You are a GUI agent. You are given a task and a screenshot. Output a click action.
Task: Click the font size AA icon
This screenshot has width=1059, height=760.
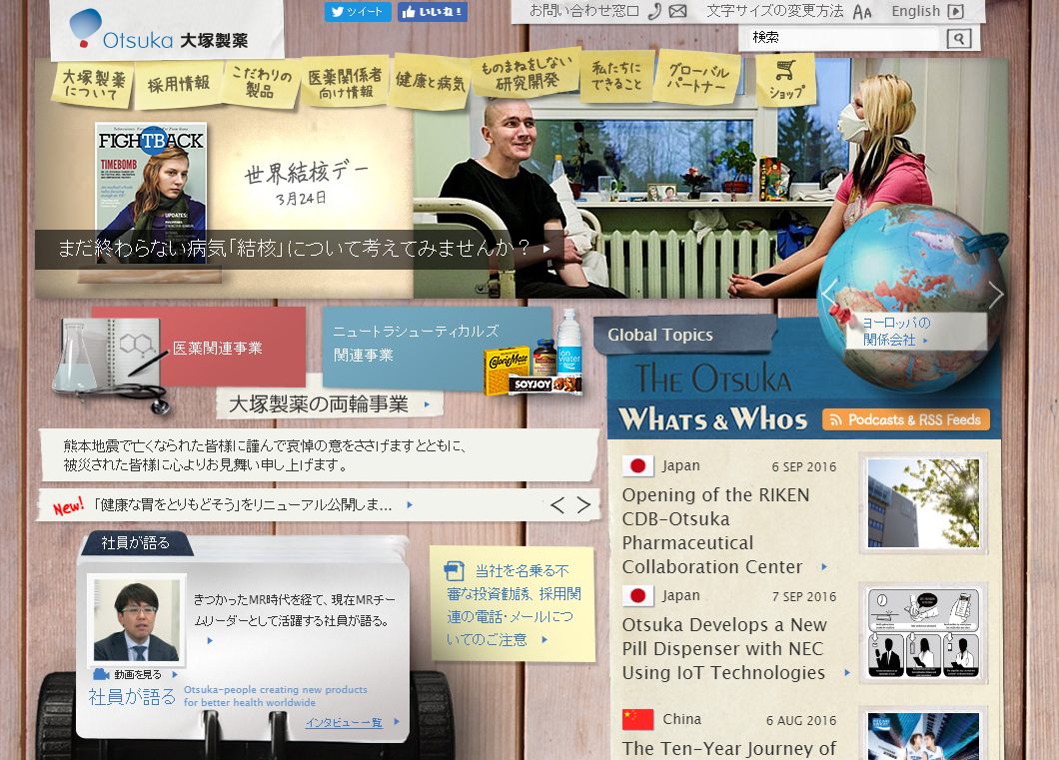click(x=862, y=11)
